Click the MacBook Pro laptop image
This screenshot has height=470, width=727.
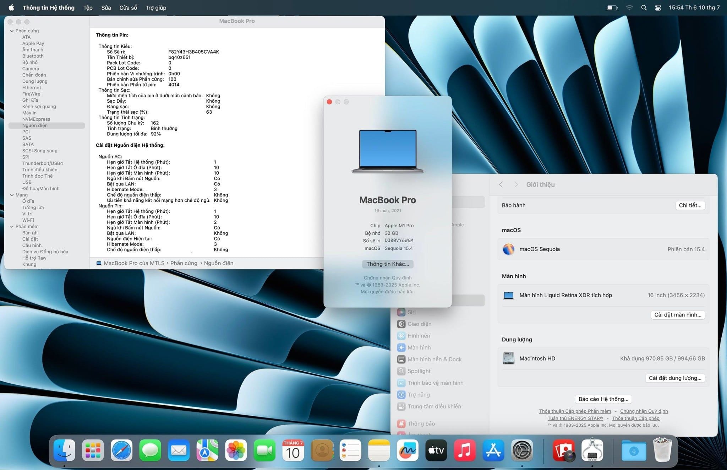pyautogui.click(x=388, y=151)
